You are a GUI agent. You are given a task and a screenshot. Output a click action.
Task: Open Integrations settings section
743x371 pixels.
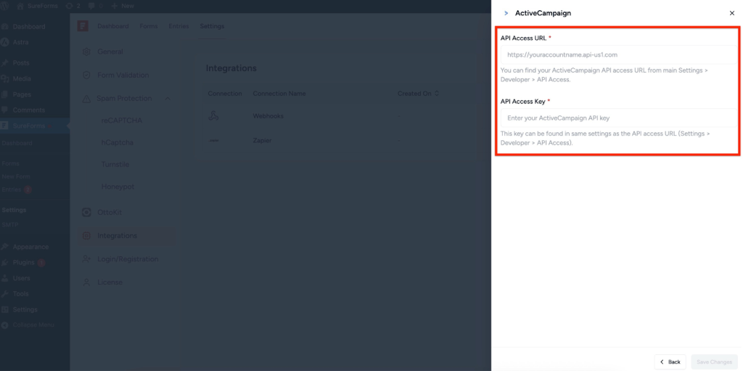[127, 236]
